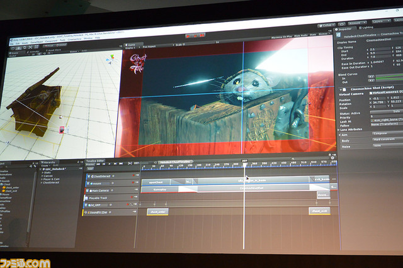This screenshot has width=403, height=268.
Task: Open the Free Aspect dropdown in Game view
Action: (x=157, y=47)
